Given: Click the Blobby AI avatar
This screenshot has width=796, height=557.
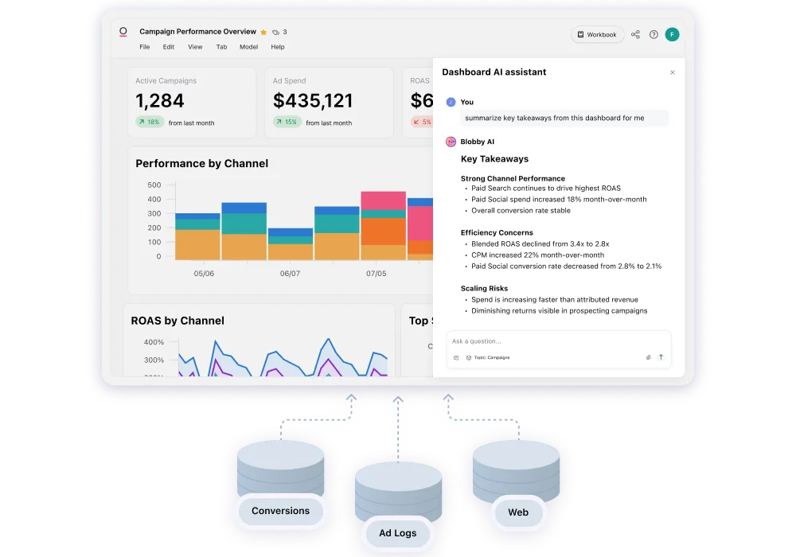Looking at the screenshot, I should click(x=451, y=142).
